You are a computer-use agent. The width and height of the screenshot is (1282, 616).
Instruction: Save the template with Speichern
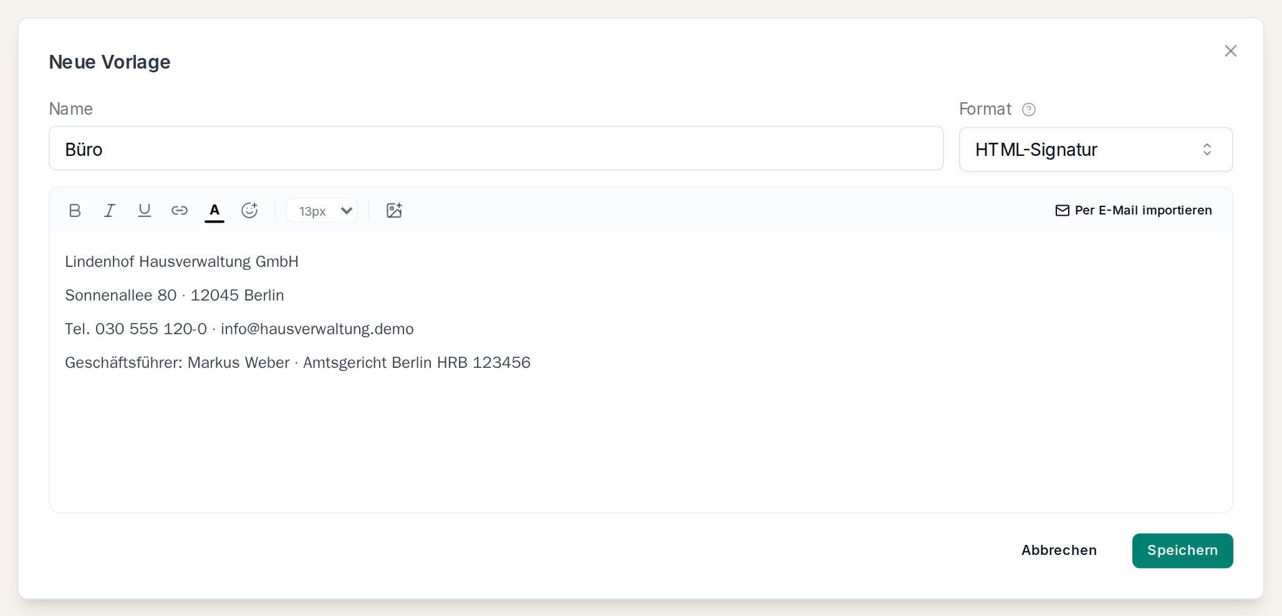(1182, 551)
